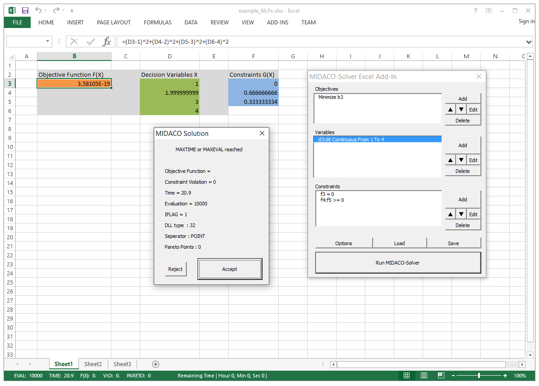The image size is (539, 386).
Task: Open the FILE tab
Action: point(17,23)
